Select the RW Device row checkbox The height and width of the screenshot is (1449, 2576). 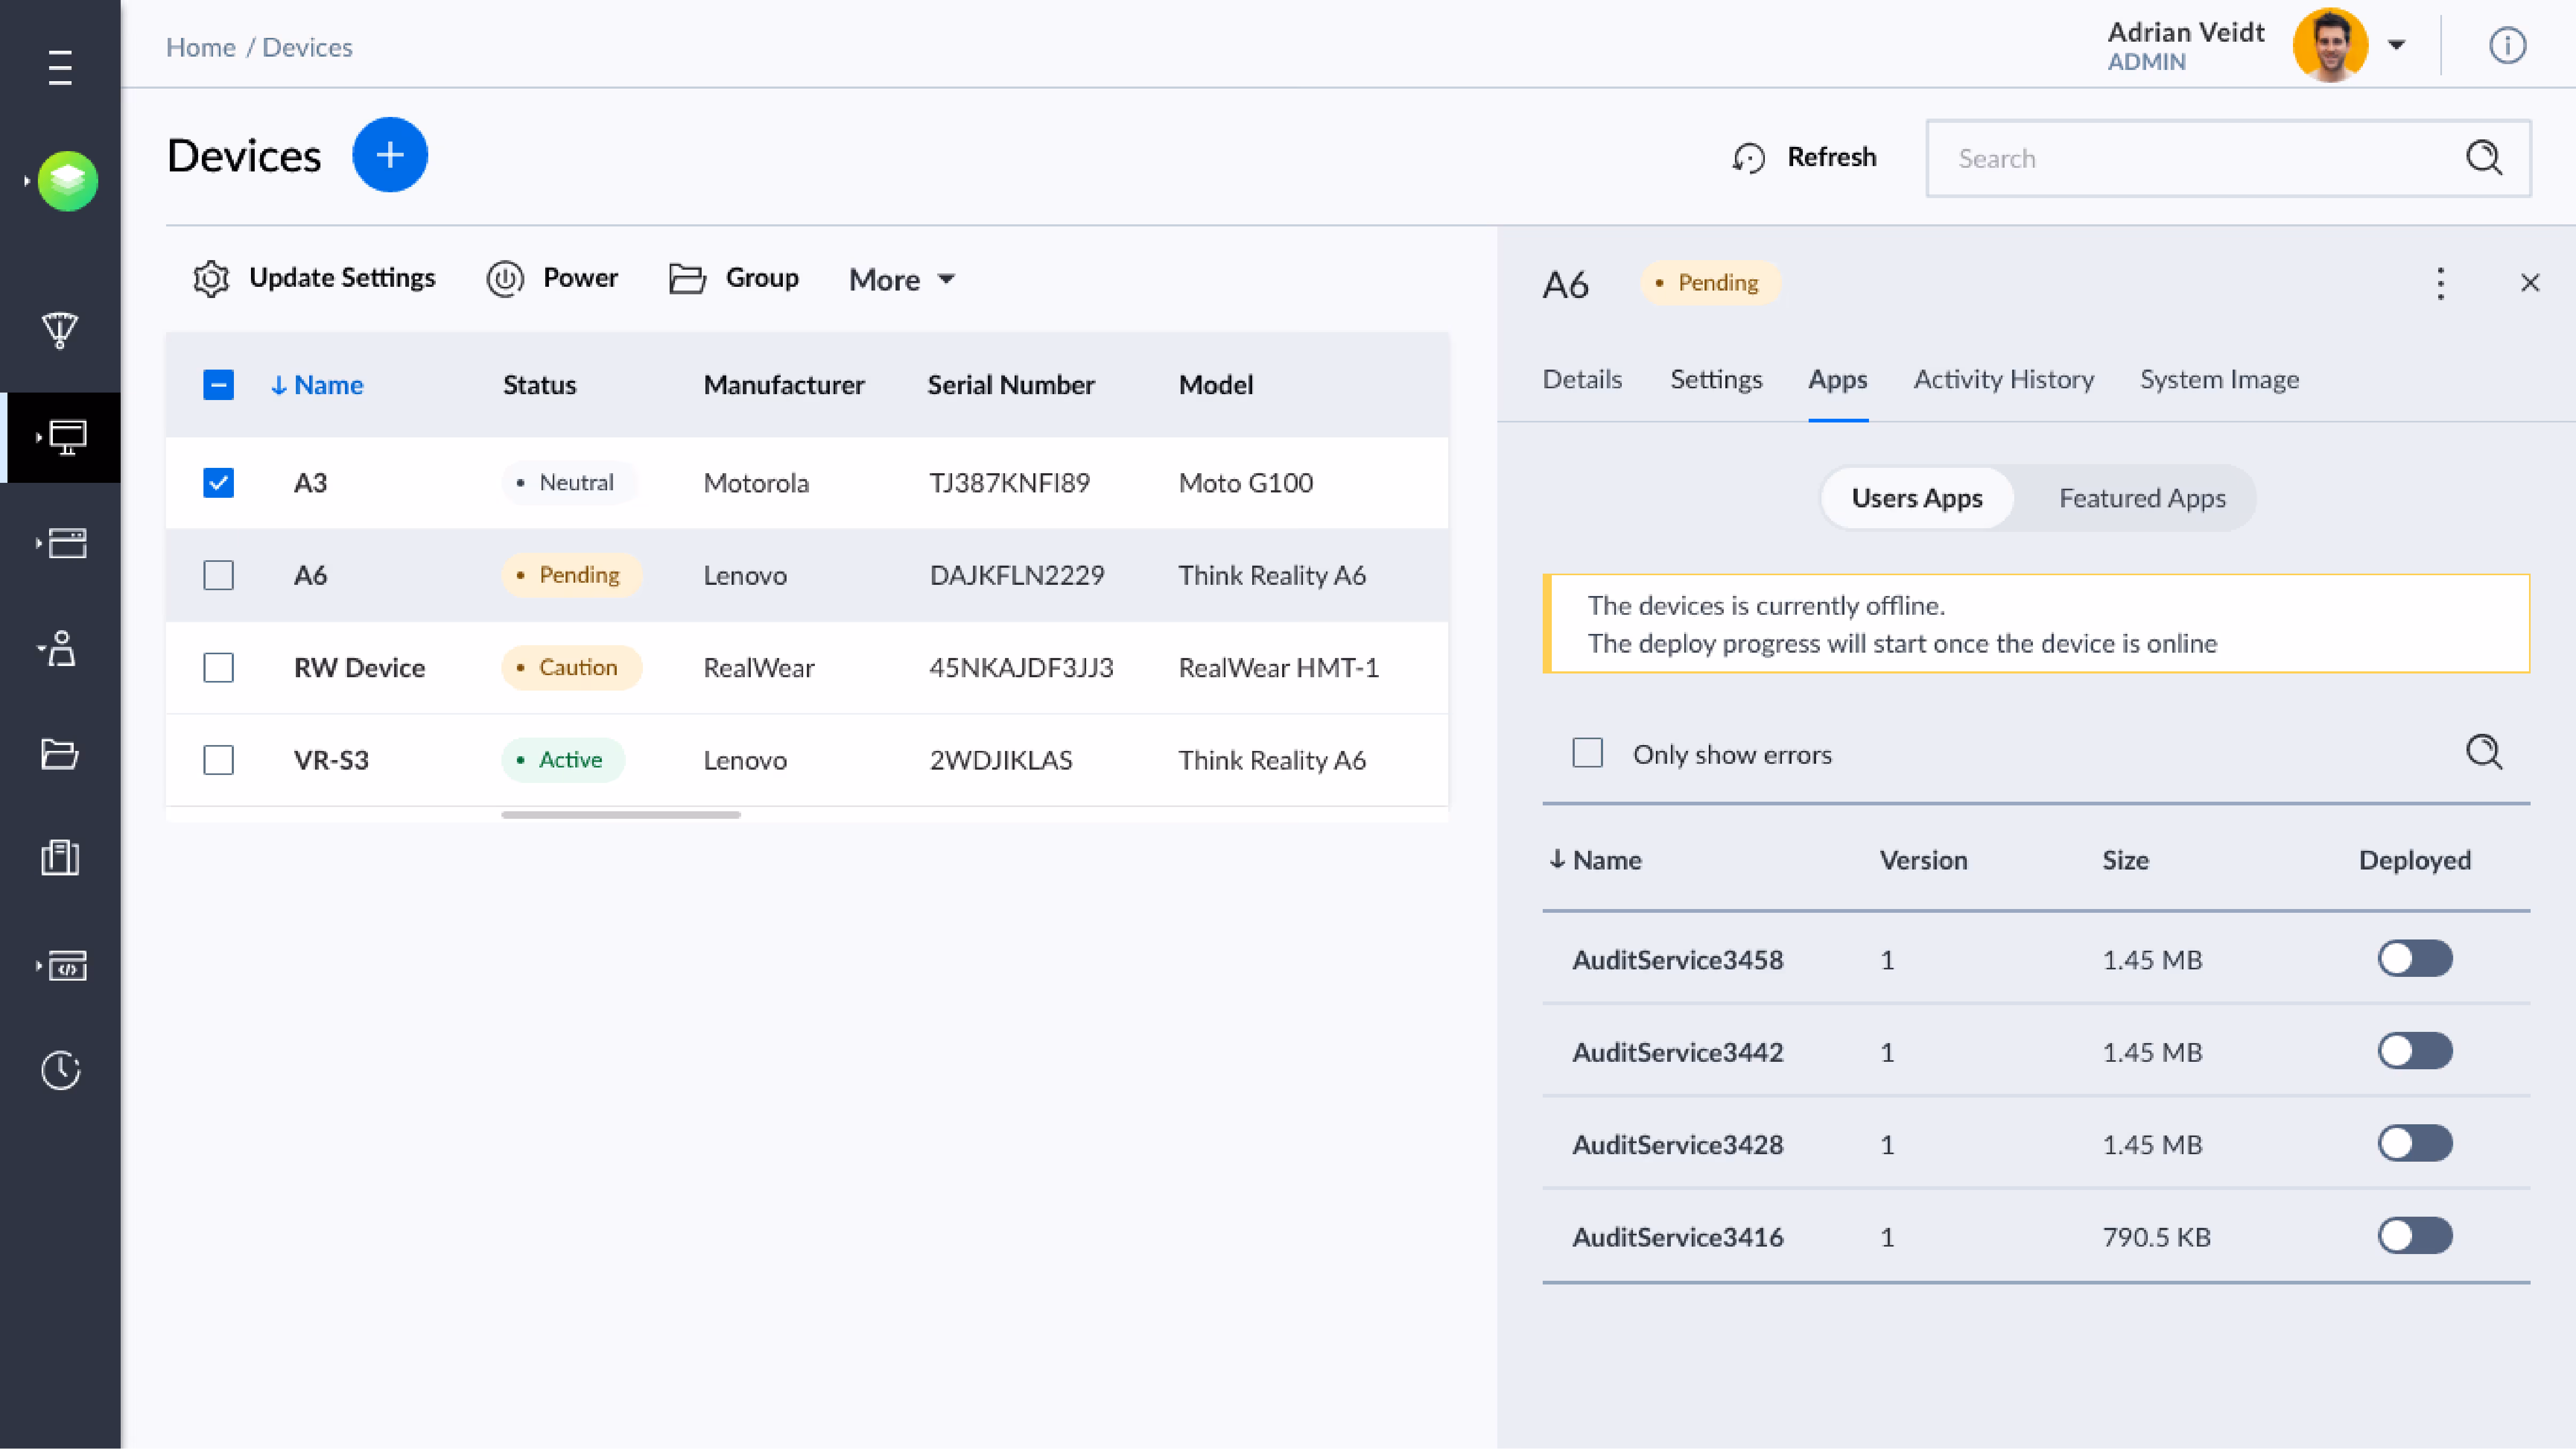(218, 667)
